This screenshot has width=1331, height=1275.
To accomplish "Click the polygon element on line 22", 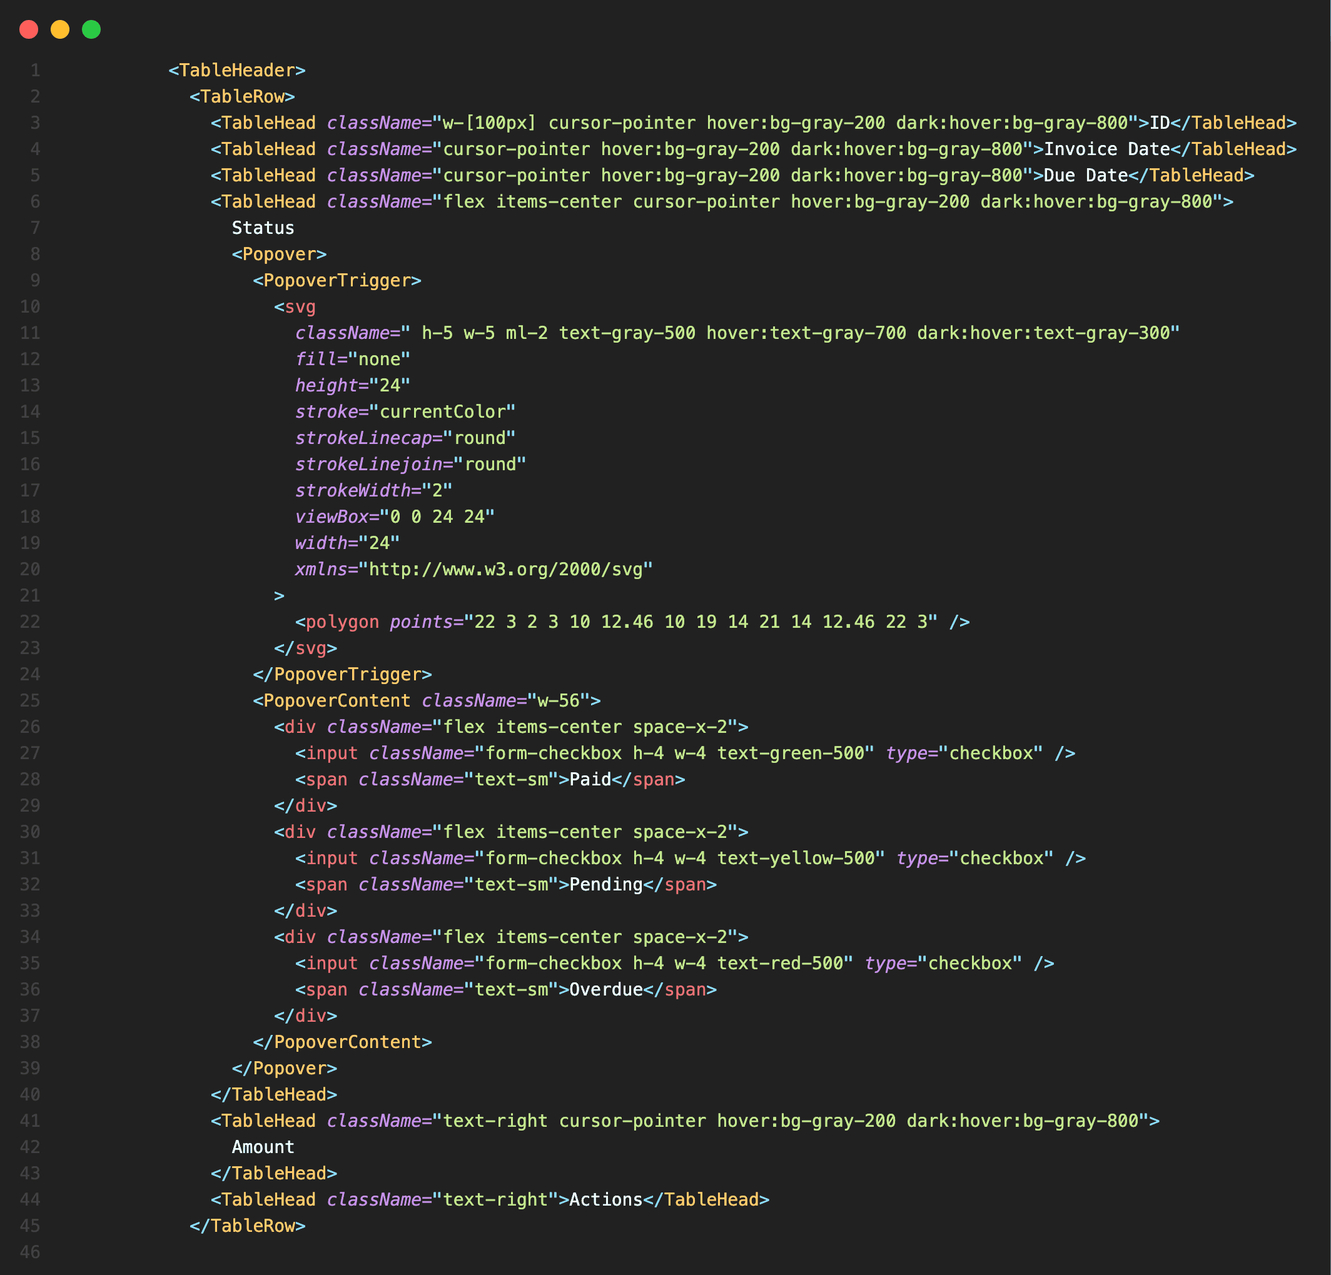I will (341, 621).
